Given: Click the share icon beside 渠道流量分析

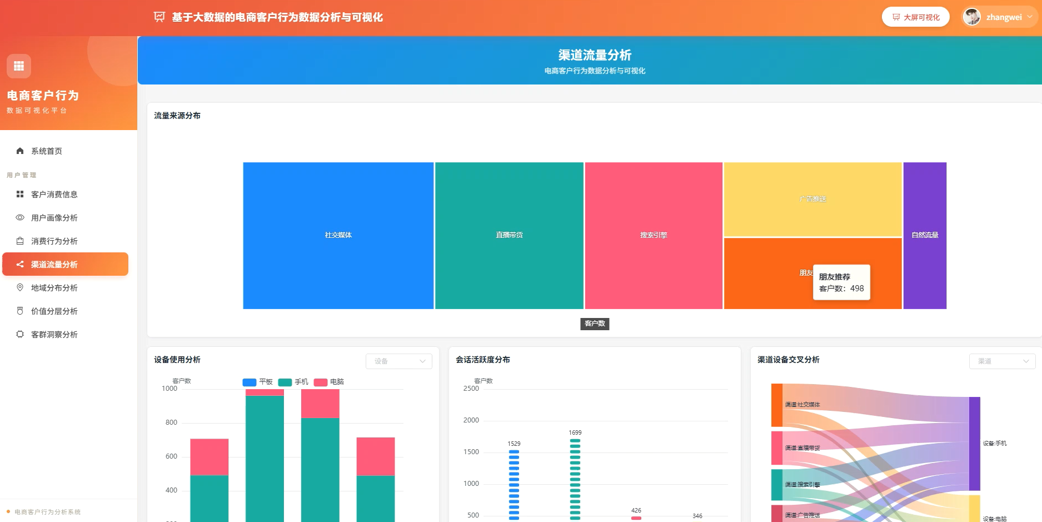Looking at the screenshot, I should point(20,264).
